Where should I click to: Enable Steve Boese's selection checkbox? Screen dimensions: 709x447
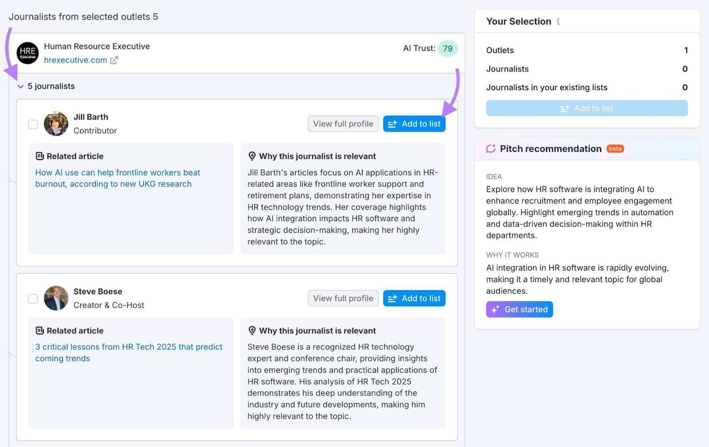[33, 298]
